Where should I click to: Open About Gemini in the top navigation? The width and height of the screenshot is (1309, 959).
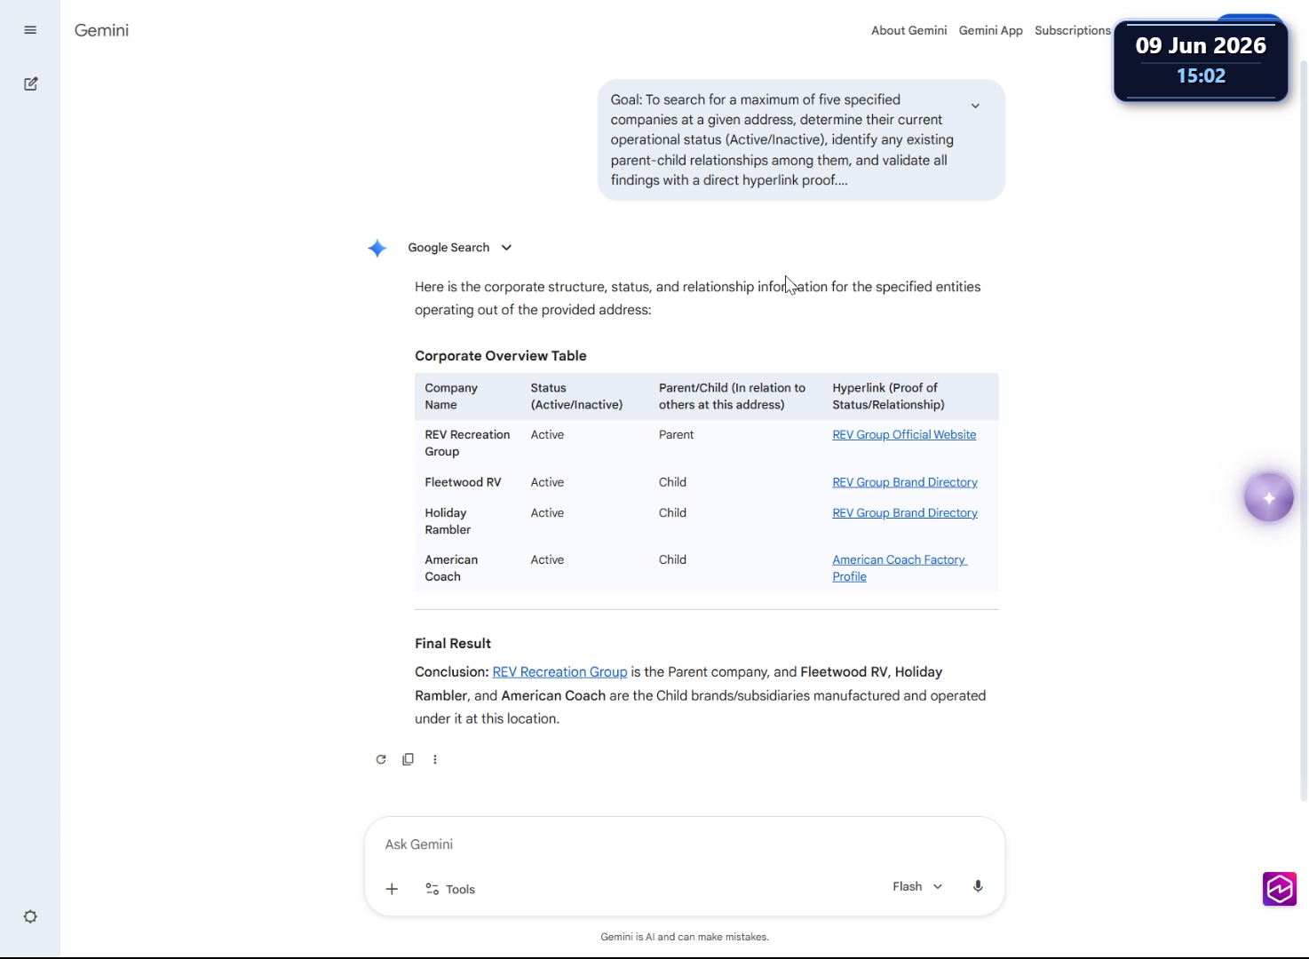click(x=908, y=30)
